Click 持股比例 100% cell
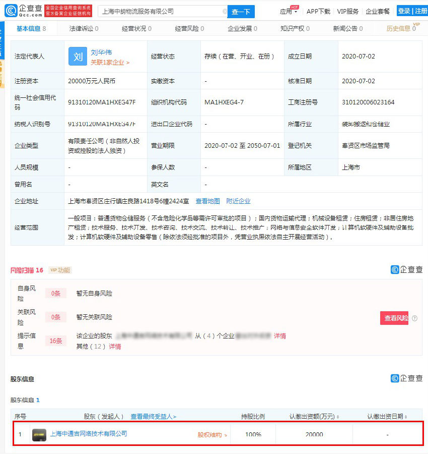Screen dimensions: 428x454 (253, 434)
